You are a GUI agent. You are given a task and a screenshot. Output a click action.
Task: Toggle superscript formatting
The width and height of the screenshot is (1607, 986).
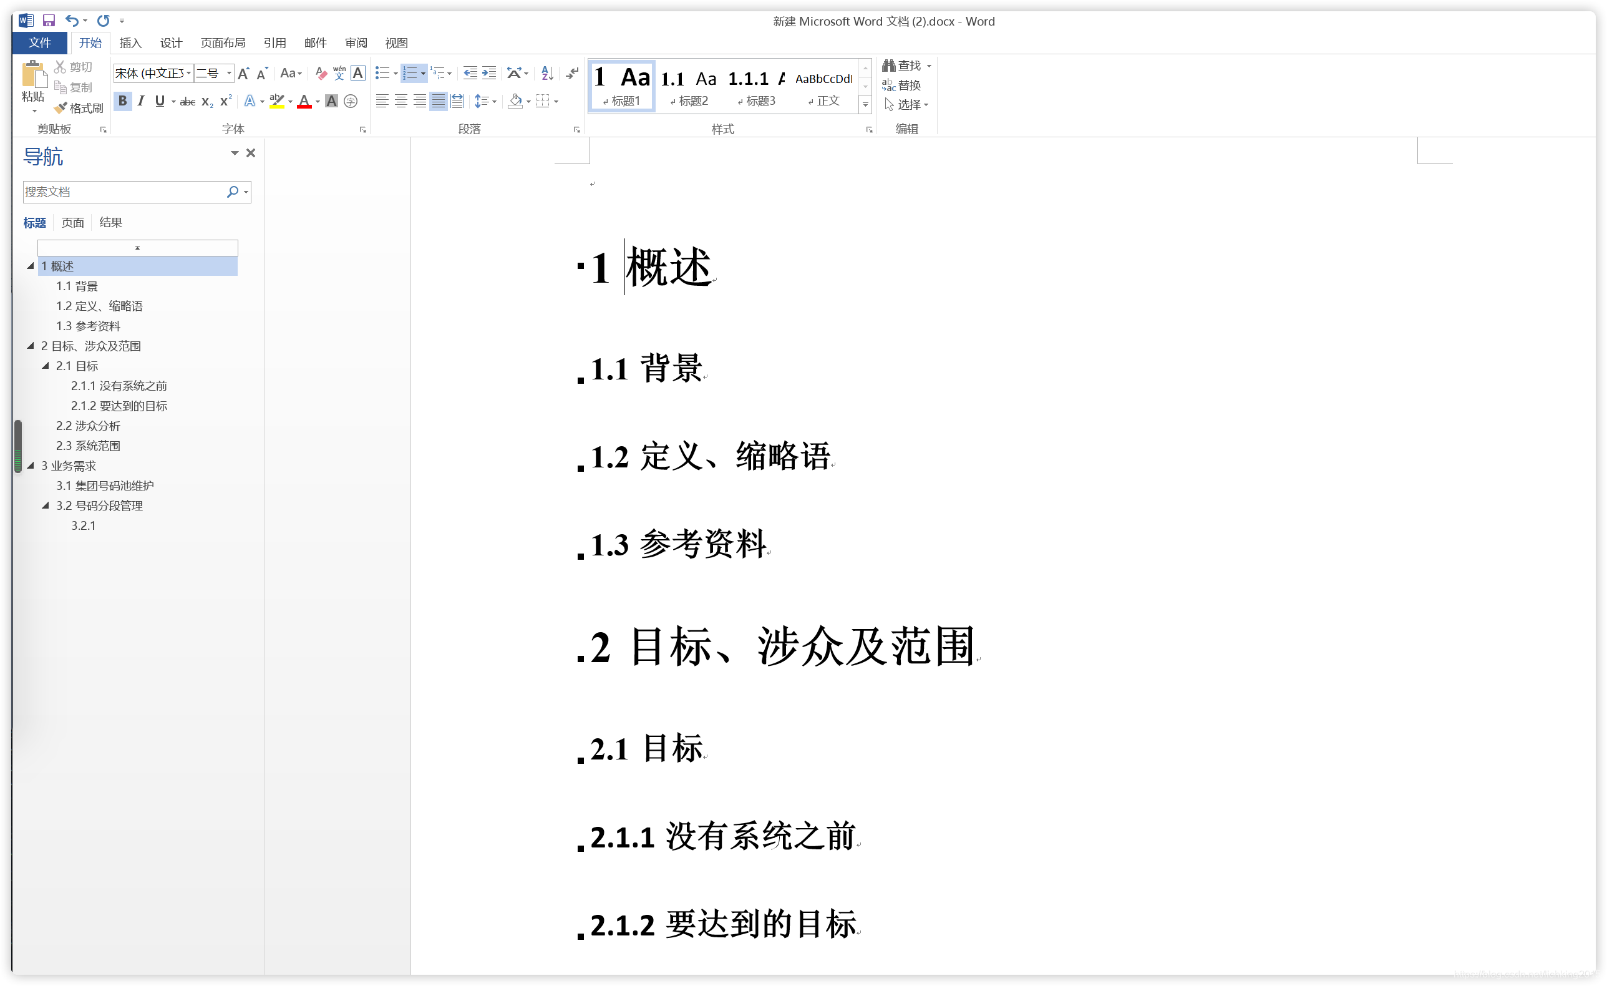click(x=226, y=101)
